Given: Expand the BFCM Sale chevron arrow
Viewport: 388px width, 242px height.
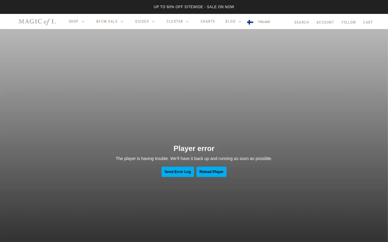Looking at the screenshot, I should point(122,22).
